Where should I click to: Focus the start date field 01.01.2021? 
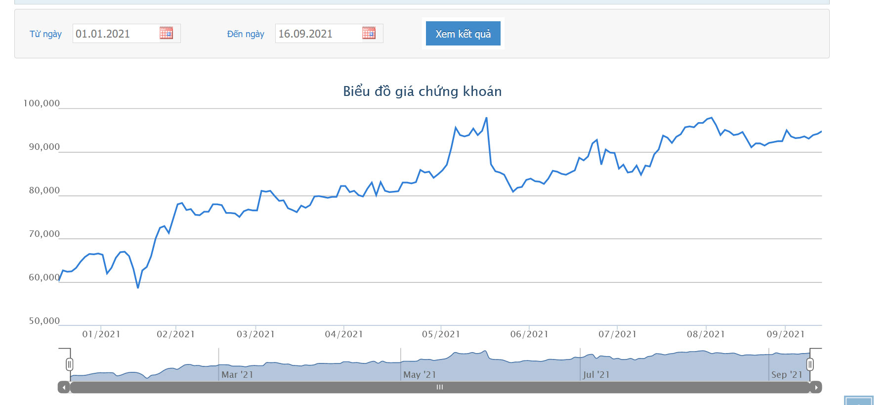click(x=115, y=34)
